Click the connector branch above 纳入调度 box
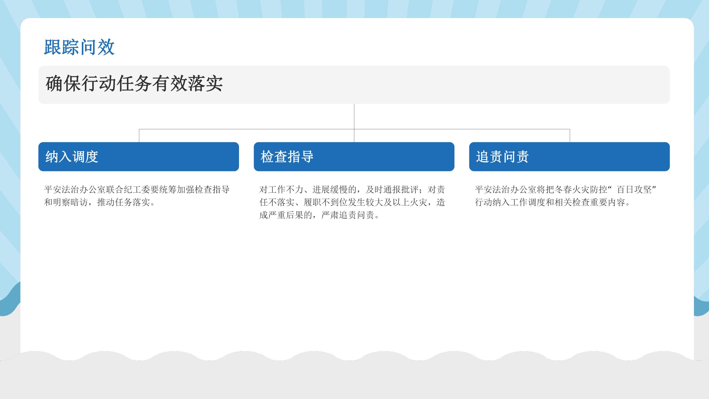The image size is (709, 399). (139, 136)
